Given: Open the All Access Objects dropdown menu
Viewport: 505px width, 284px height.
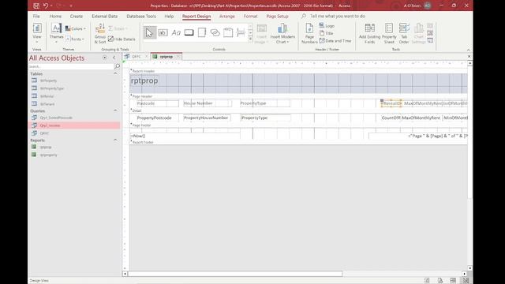Looking at the screenshot, I should point(105,58).
